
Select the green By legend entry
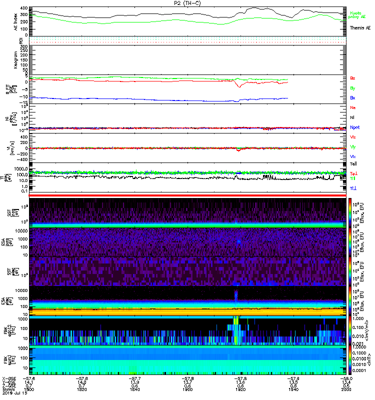click(352, 88)
